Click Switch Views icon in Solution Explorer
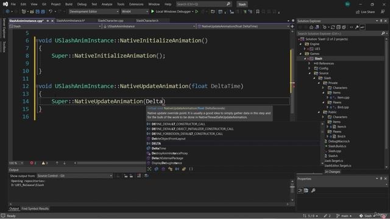This screenshot has width=390, height=219. pyautogui.click(x=317, y=27)
